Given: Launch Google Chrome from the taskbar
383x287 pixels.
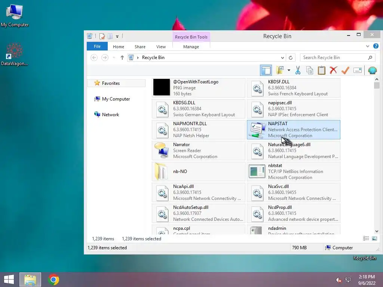Looking at the screenshot, I should coord(53,280).
